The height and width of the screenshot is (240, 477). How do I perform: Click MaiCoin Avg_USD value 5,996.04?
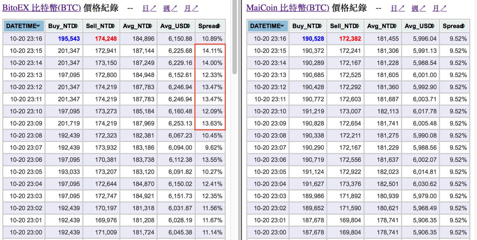click(424, 39)
